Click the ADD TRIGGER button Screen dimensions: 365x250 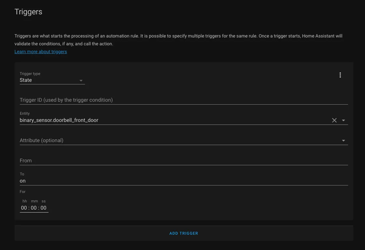tap(183, 233)
